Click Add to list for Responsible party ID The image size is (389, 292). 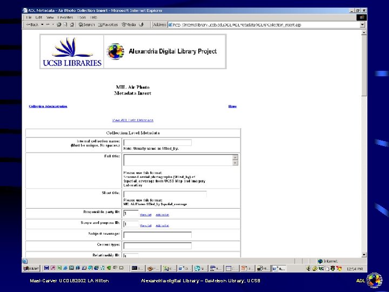click(162, 215)
